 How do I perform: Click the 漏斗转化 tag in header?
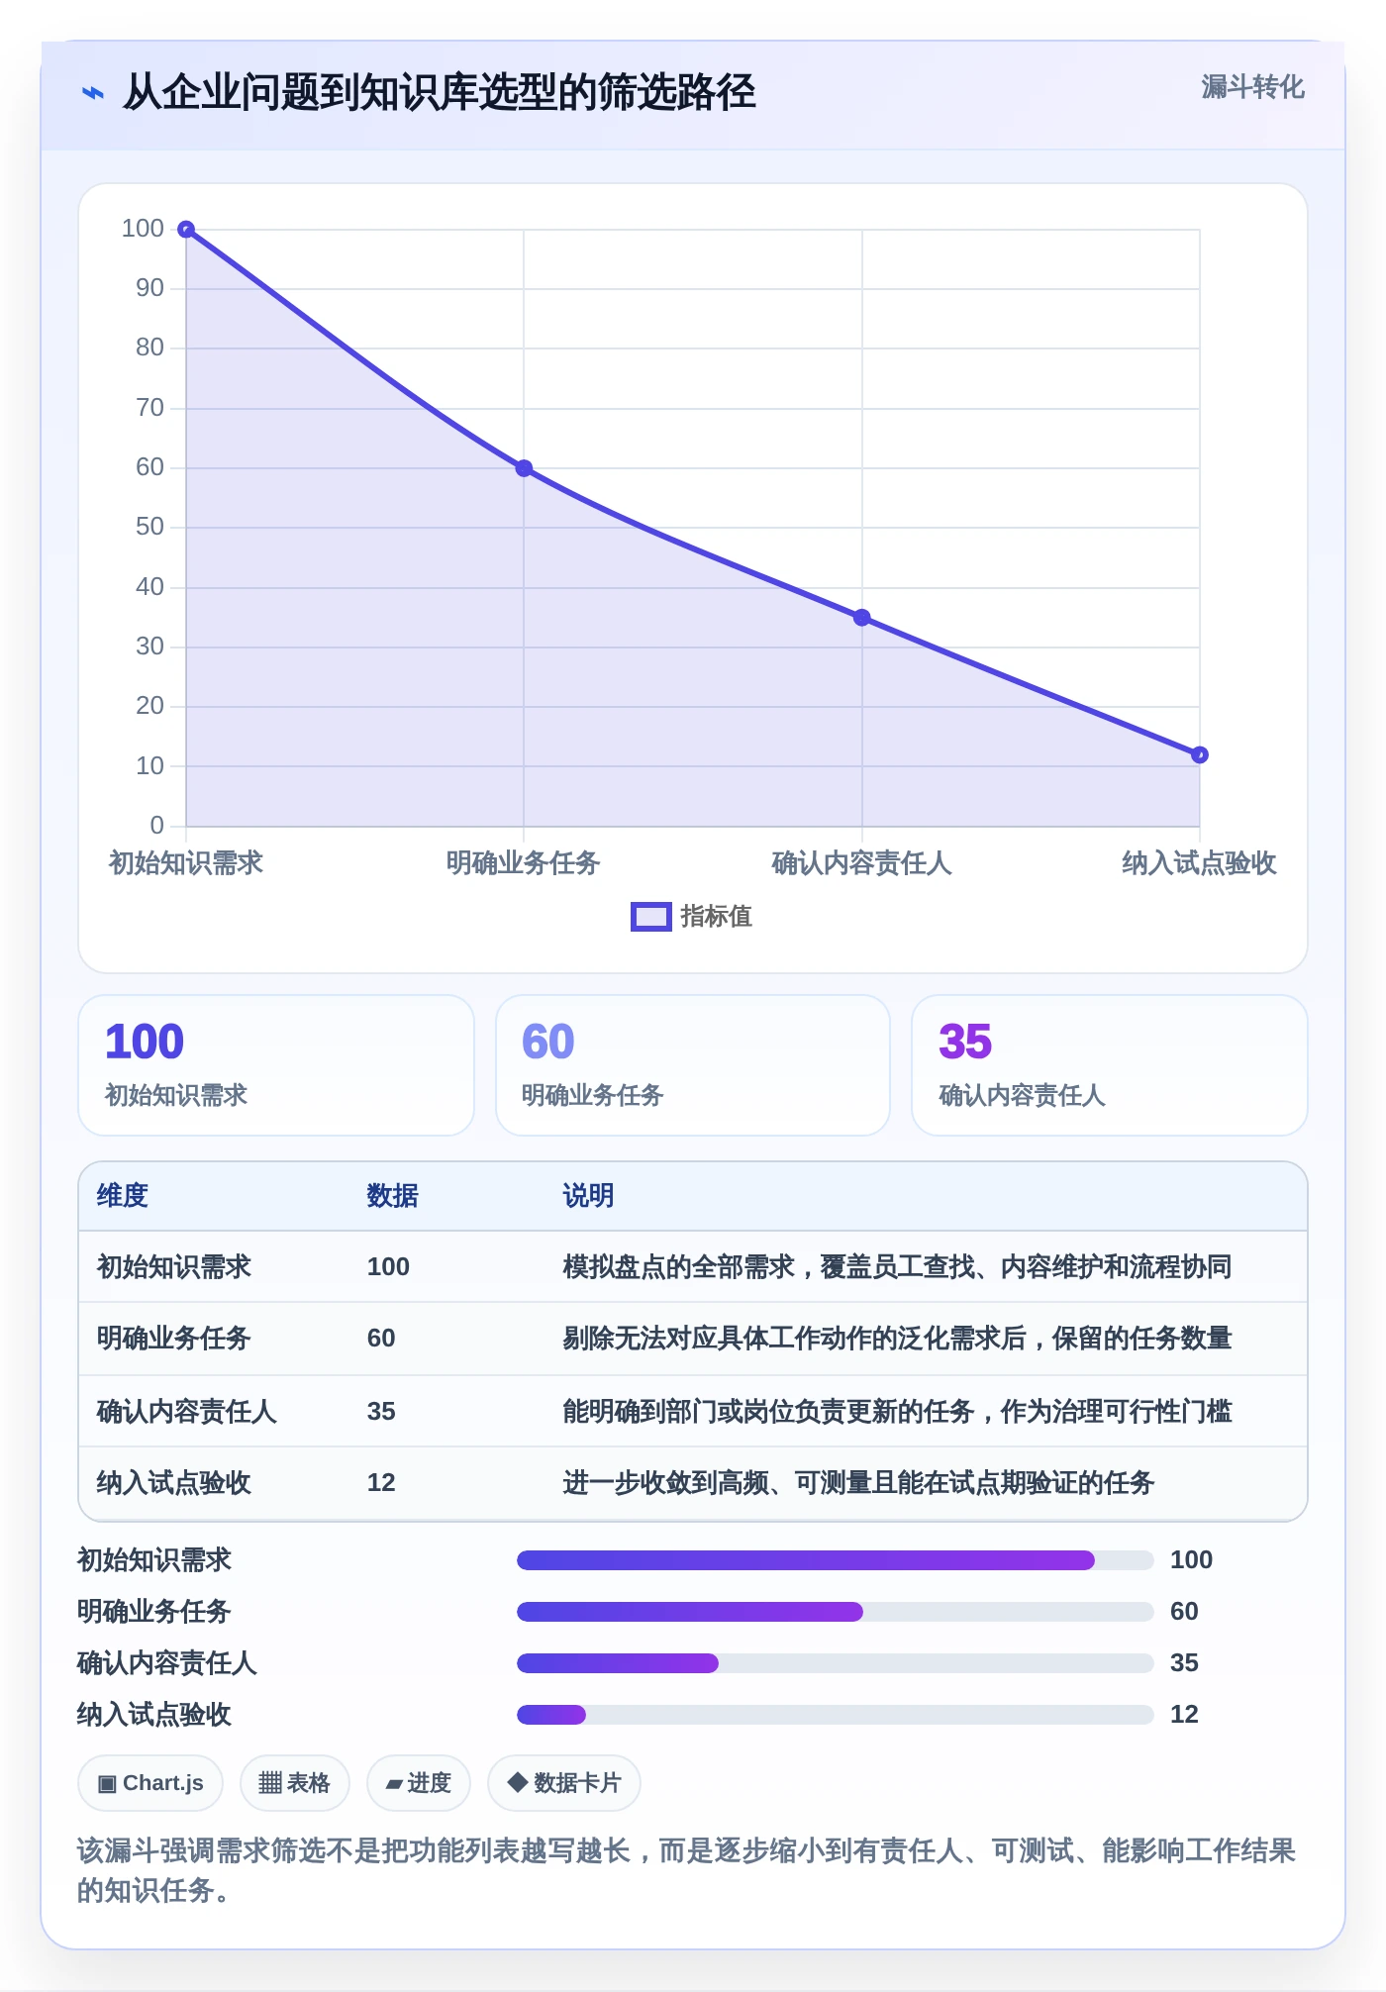(1252, 87)
